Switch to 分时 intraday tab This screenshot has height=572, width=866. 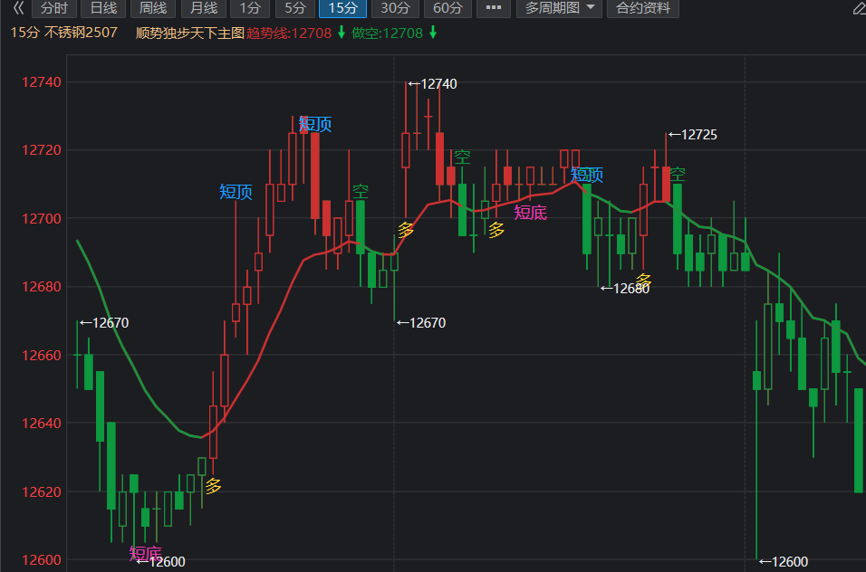[x=53, y=8]
